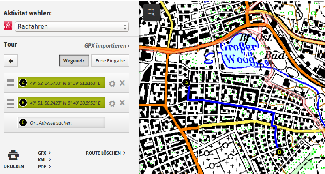Click the printer Drucken icon

pos(13,155)
